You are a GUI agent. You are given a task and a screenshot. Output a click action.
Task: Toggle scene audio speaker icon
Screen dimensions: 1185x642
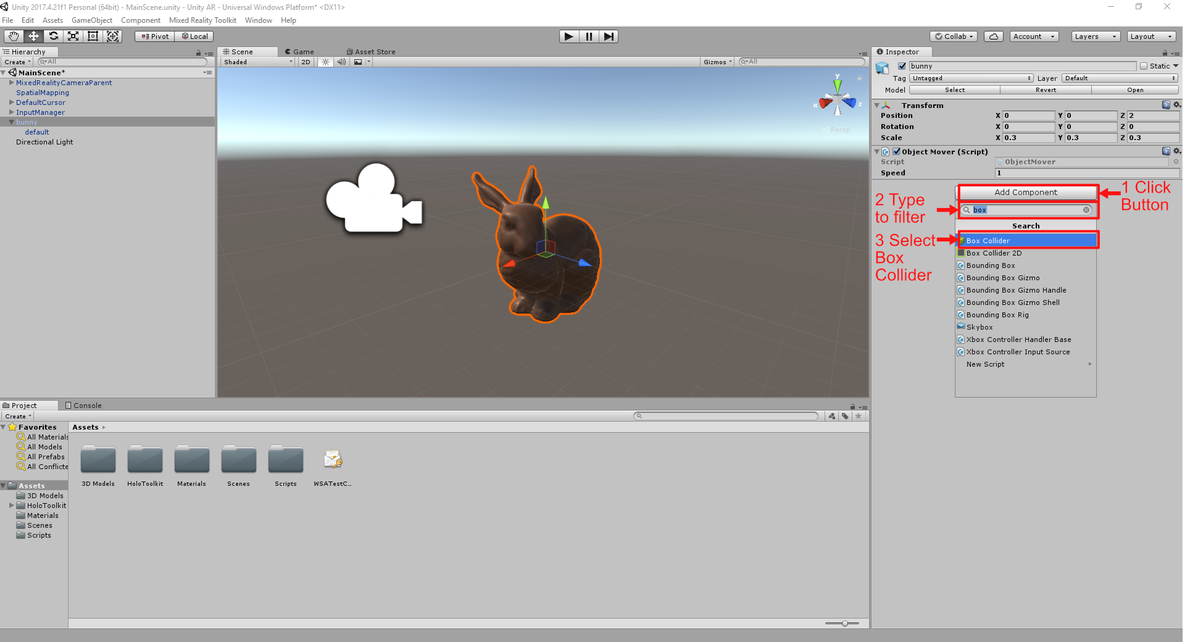click(x=341, y=62)
